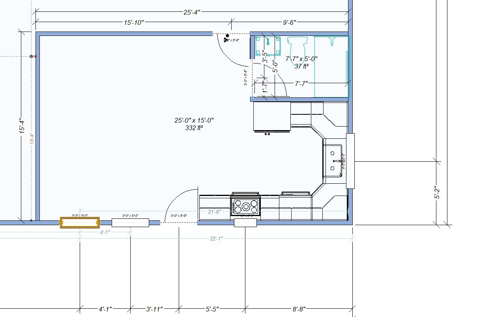
Task: Select the double-bowl kitchen sink
Action: point(333,161)
